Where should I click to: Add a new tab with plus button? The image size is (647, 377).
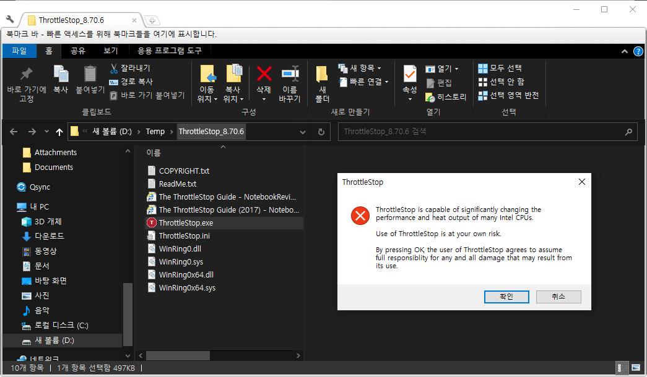click(x=152, y=20)
